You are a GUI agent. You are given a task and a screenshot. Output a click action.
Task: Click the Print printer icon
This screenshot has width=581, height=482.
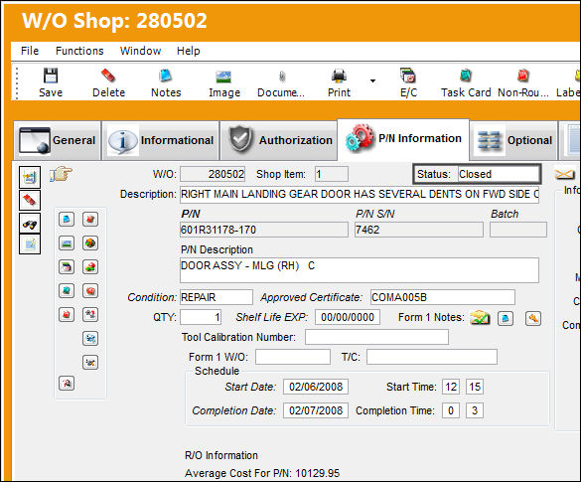tap(339, 76)
